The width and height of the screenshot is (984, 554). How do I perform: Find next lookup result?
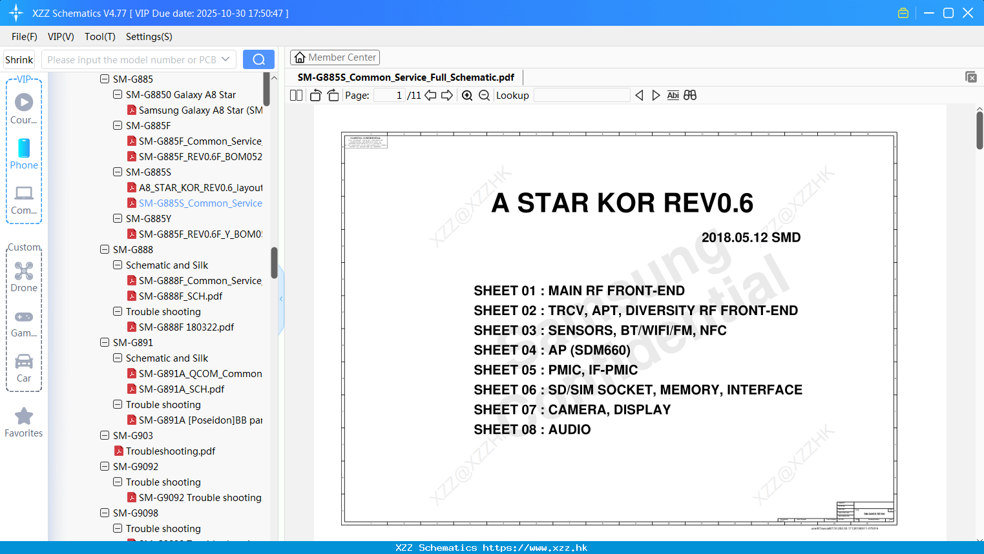pos(656,95)
